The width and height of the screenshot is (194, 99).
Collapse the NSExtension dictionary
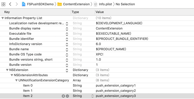(7, 70)
